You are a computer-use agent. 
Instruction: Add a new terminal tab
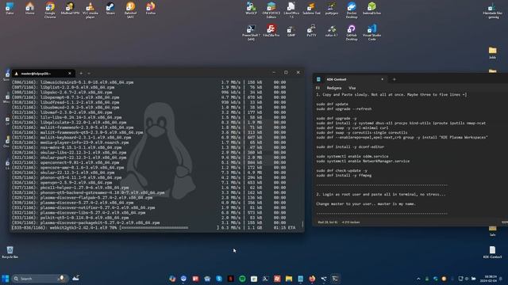pos(81,74)
